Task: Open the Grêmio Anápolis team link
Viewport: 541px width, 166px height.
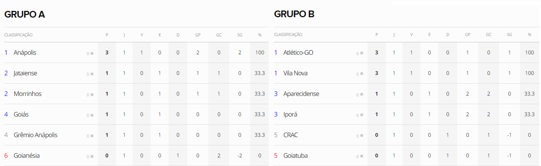Action: point(36,135)
